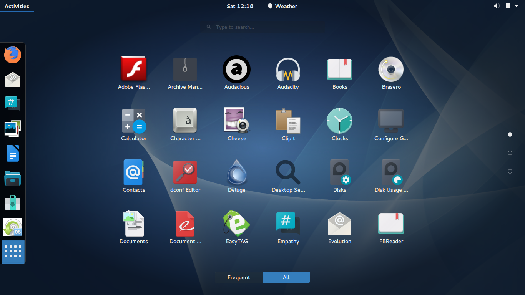
Task: Launch LibreOffice Writer from dash
Action: (13, 153)
